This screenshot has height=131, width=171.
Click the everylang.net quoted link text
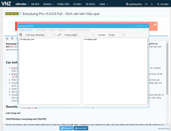tap(26, 119)
